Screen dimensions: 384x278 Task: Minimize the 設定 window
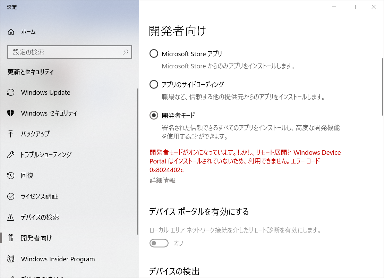tap(334, 7)
